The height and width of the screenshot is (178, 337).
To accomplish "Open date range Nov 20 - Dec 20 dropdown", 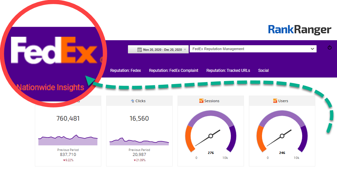I will (x=158, y=49).
